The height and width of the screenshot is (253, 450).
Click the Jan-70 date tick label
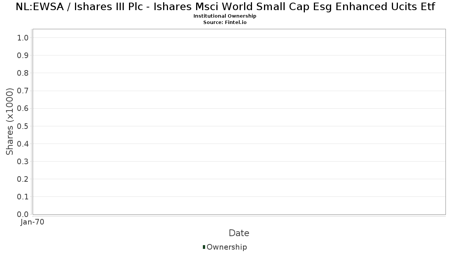[x=33, y=222]
